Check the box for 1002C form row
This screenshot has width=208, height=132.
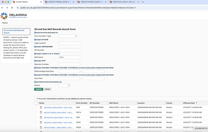point(36,122)
